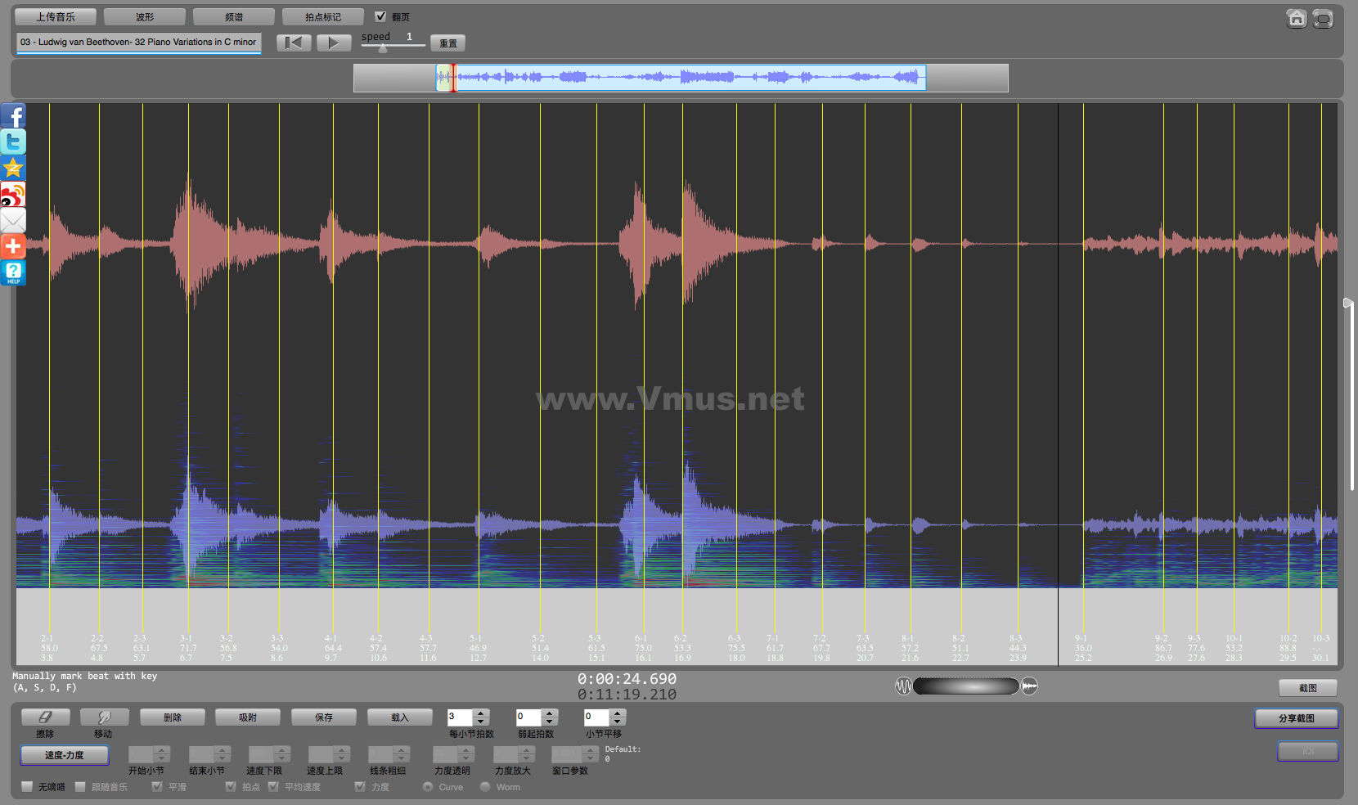The width and height of the screenshot is (1358, 805).
Task: Click the 重置 reset speed button
Action: 448,43
